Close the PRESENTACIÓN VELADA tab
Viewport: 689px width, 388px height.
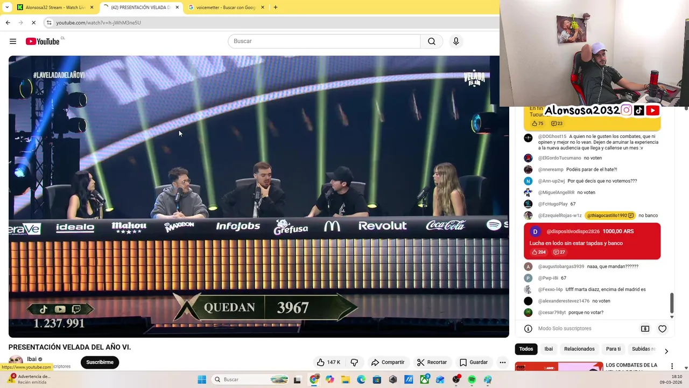point(177,8)
